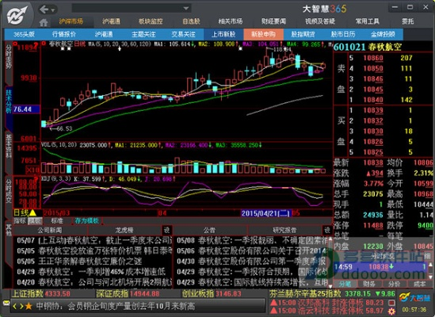Viewport: 435px width, 317px height.
Task: Show next ticker news with right chevron
Action: [21, 307]
